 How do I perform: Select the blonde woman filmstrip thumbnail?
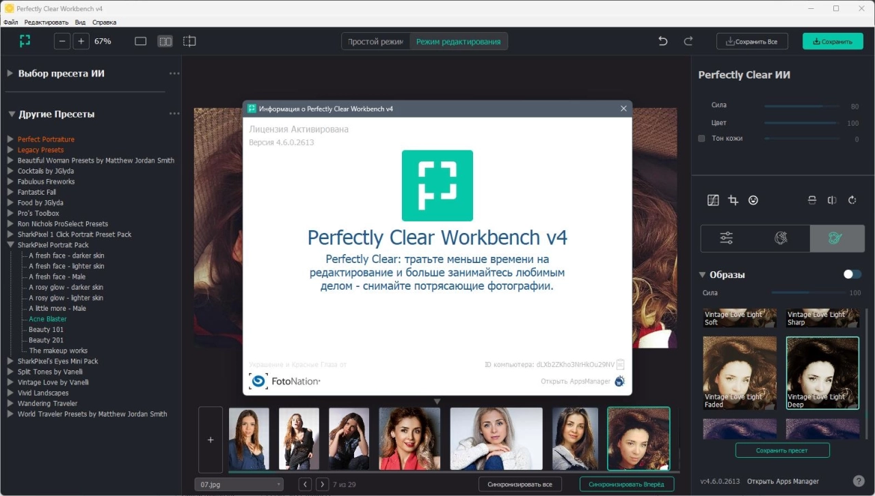coord(496,439)
